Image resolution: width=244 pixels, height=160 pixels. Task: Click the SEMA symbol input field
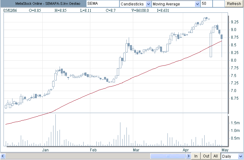(x=103, y=4)
